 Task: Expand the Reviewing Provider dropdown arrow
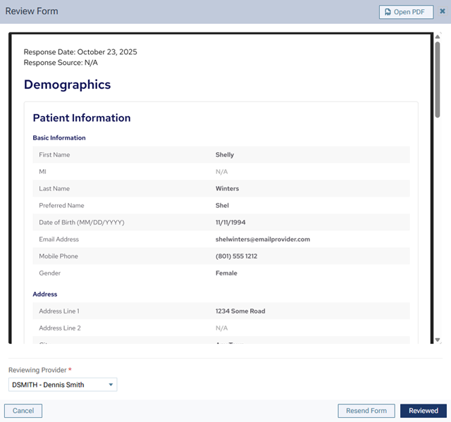tap(111, 385)
